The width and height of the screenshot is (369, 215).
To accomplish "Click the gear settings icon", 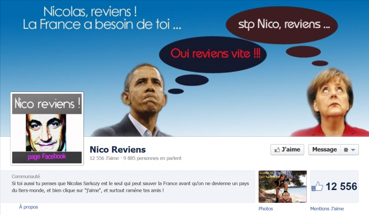I will (346, 150).
